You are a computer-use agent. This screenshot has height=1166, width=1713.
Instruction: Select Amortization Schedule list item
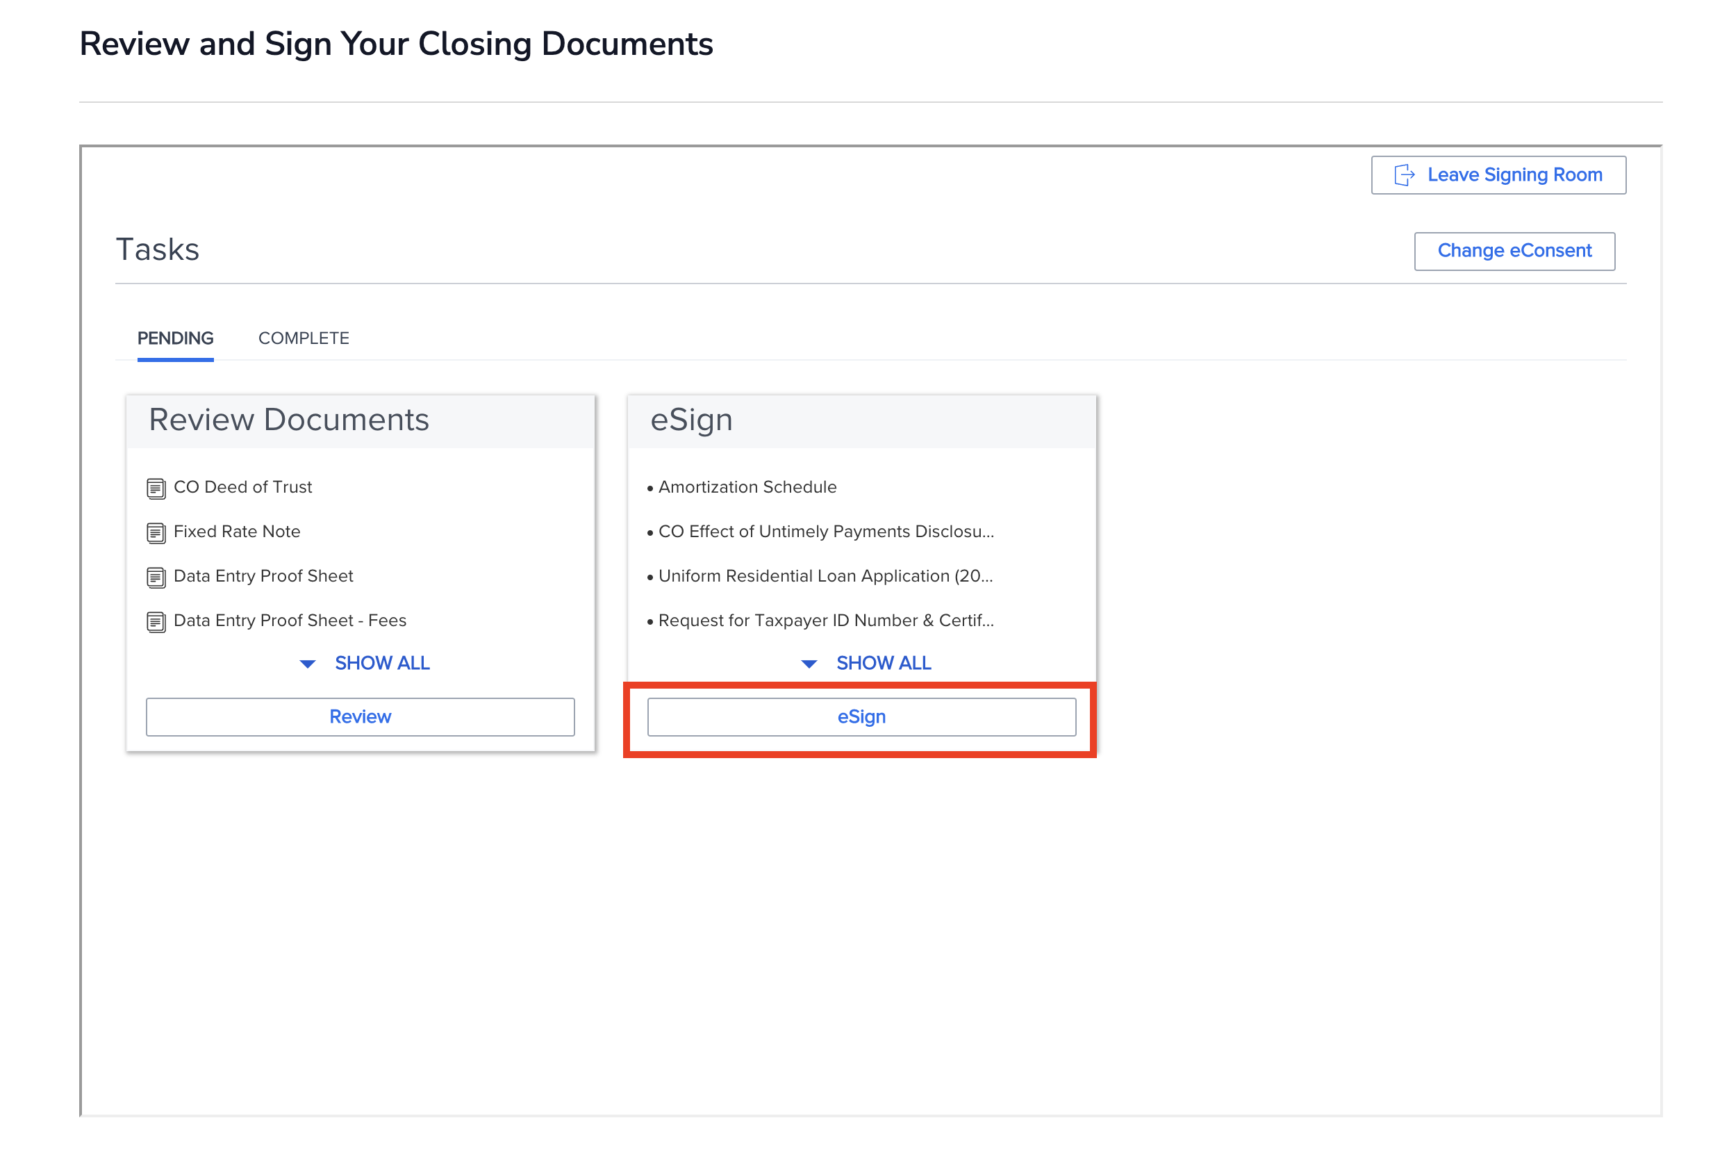coord(747,486)
